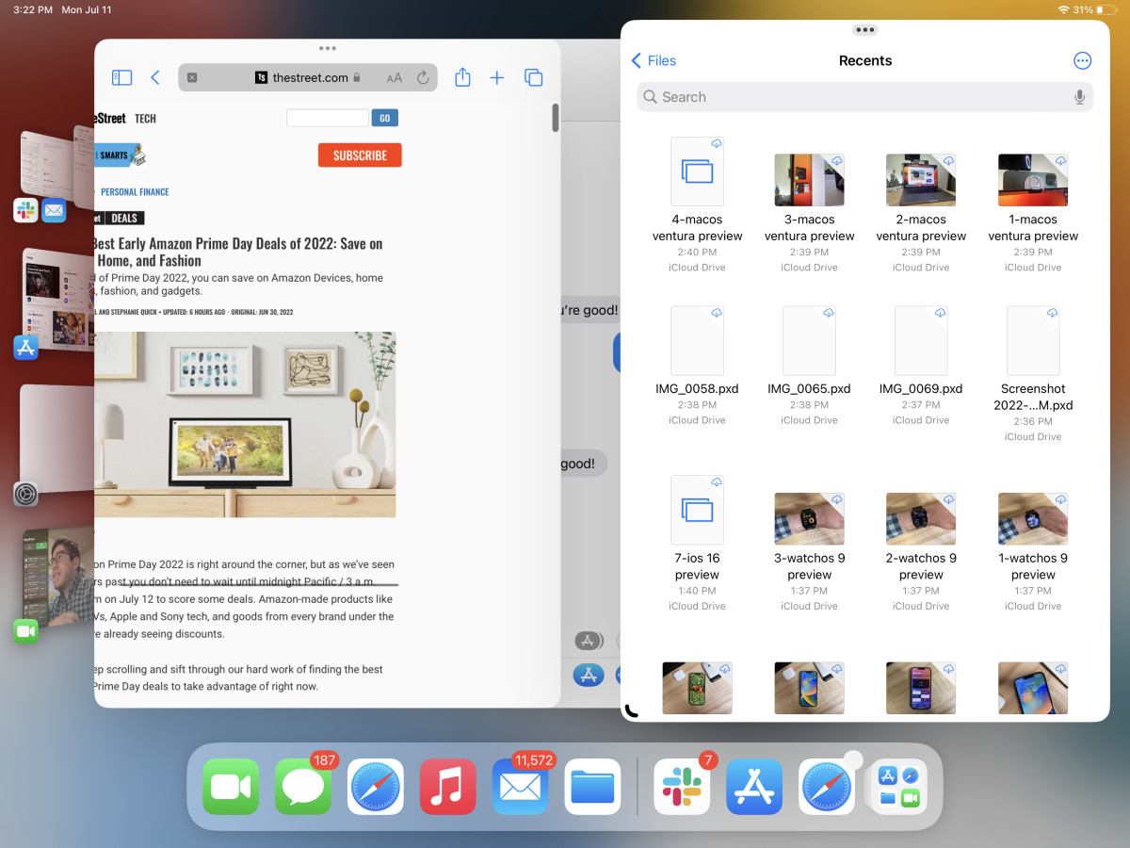Return to Files browse view

pyautogui.click(x=654, y=60)
